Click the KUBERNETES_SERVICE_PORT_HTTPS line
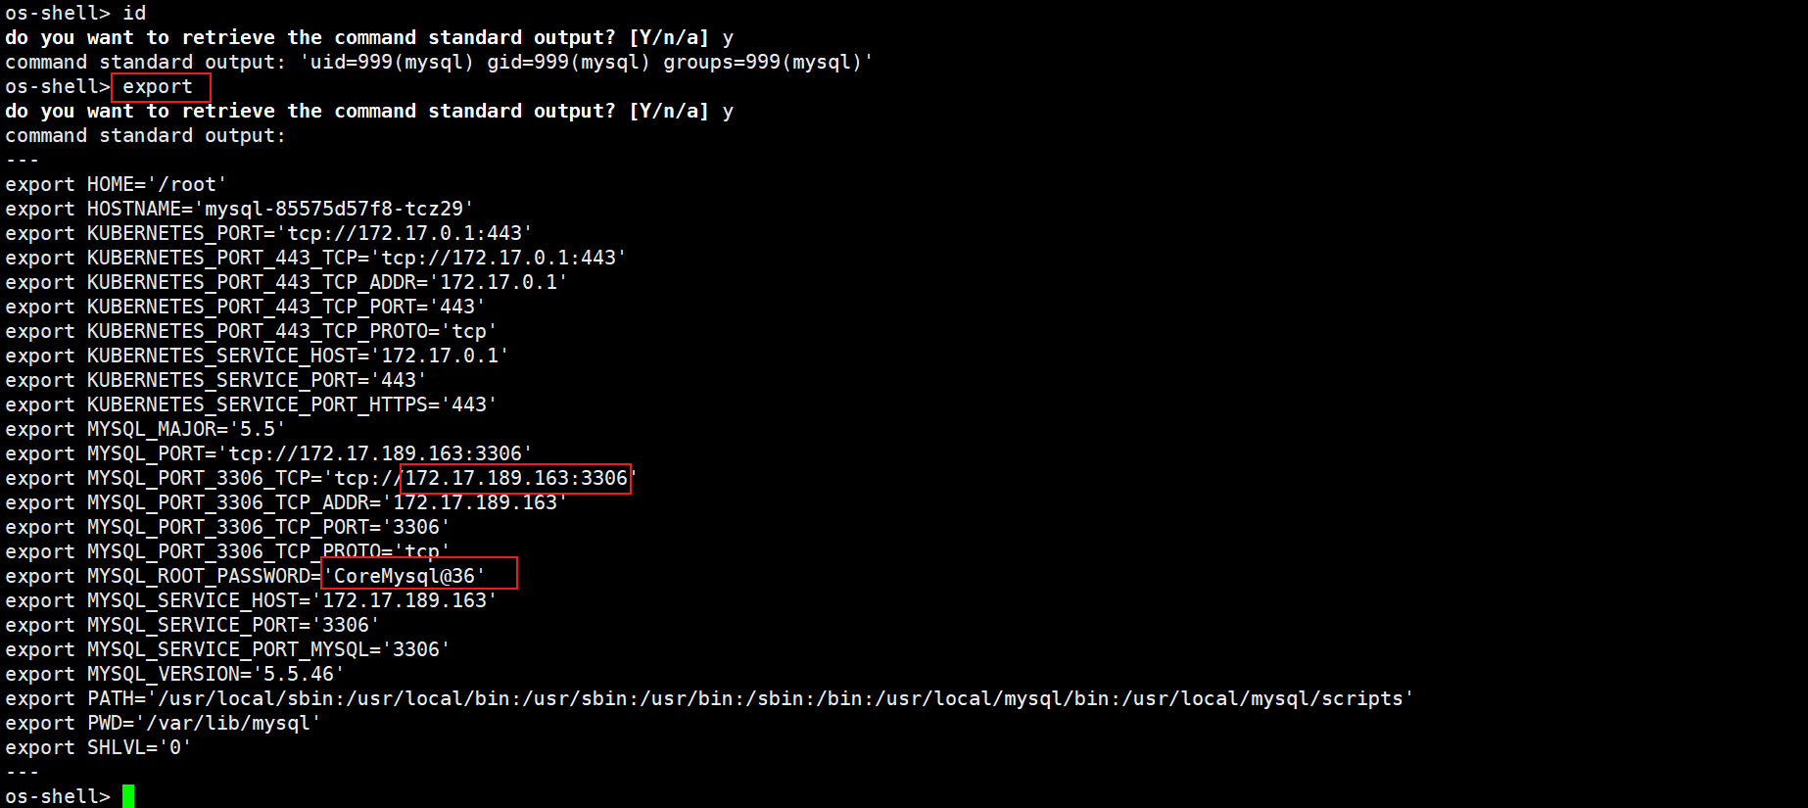1808x808 pixels. 251,404
